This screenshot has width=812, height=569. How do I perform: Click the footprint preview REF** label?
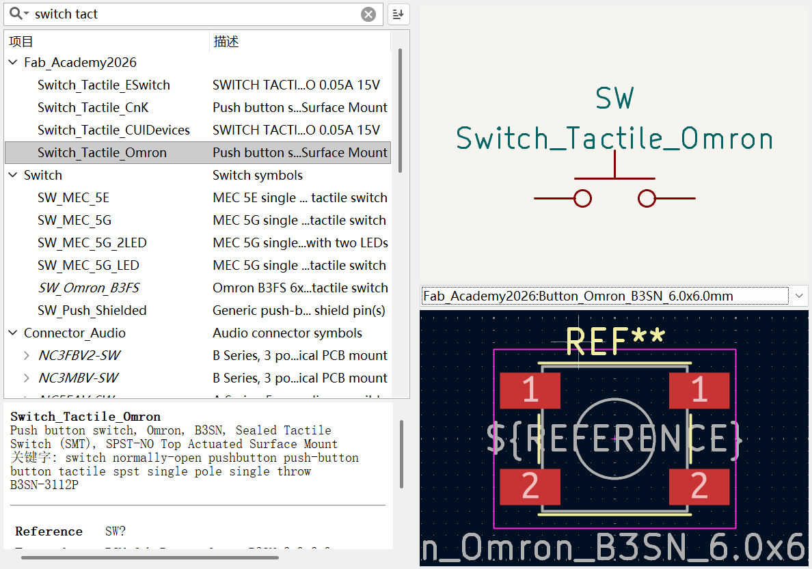pyautogui.click(x=615, y=341)
